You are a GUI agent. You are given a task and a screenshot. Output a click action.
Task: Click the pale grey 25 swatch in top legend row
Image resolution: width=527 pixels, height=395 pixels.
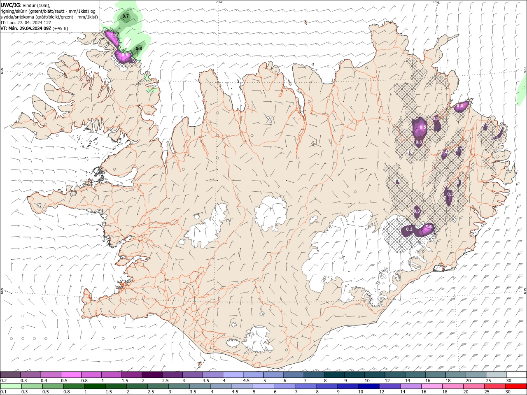point(496,375)
